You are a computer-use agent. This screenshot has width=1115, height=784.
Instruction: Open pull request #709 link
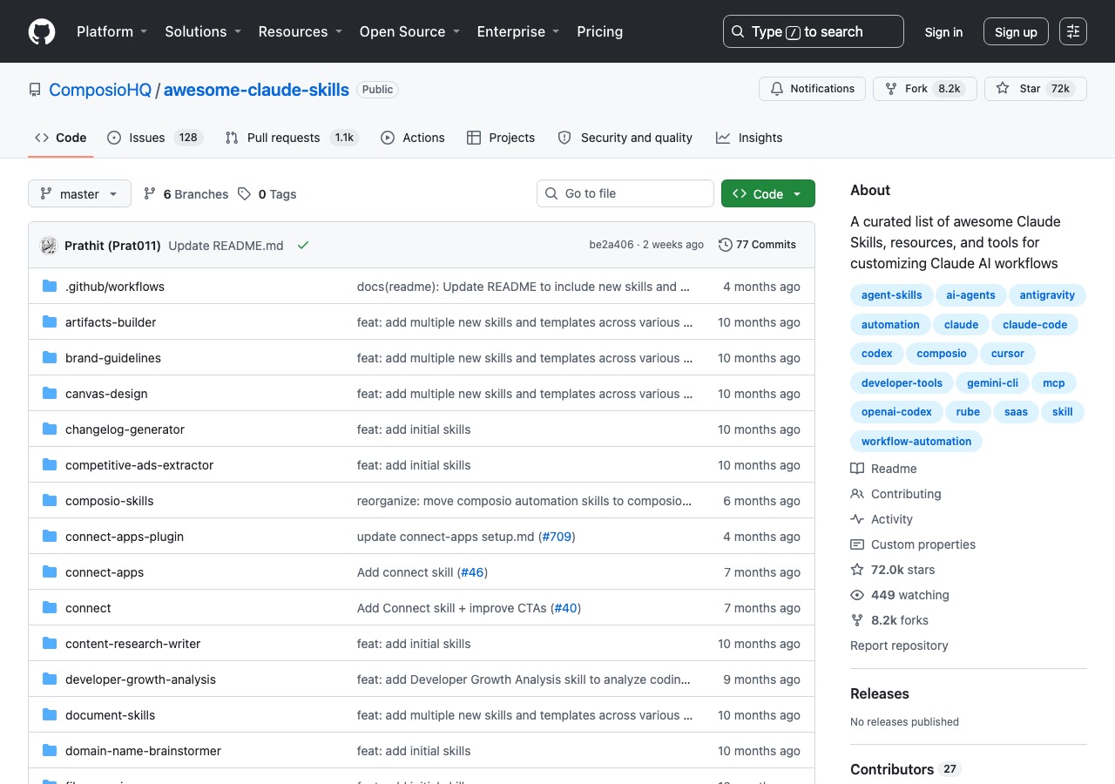click(x=557, y=537)
